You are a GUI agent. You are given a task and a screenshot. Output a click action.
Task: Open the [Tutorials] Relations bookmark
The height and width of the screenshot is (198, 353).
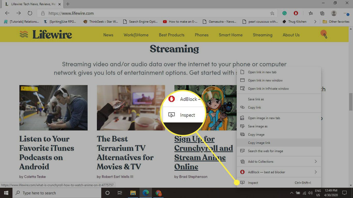(22, 22)
